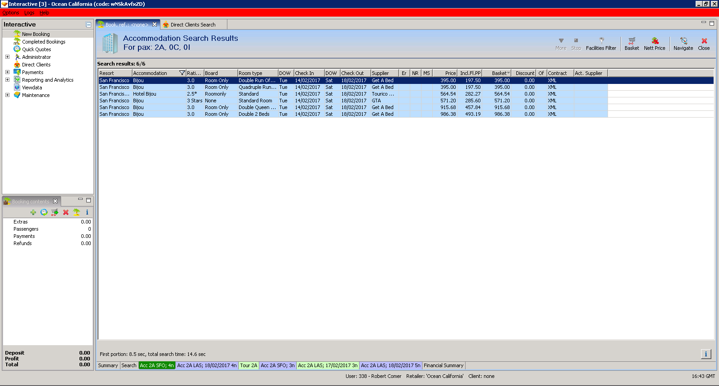Image resolution: width=719 pixels, height=386 pixels.
Task: Click the Nett Price toolbar icon
Action: tap(654, 44)
